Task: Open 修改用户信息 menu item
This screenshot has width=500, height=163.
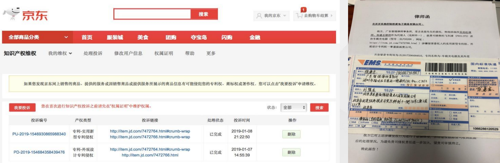Action: coord(128,53)
